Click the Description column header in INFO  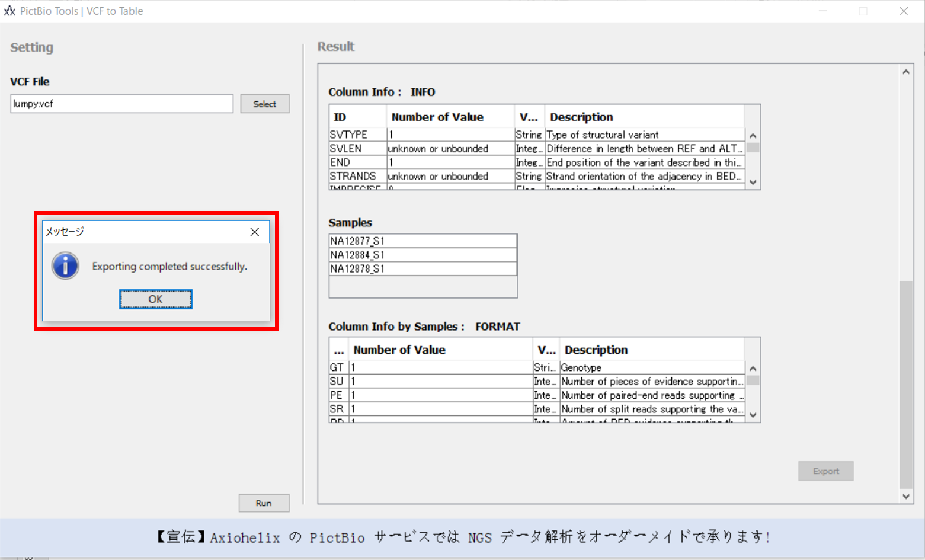643,117
